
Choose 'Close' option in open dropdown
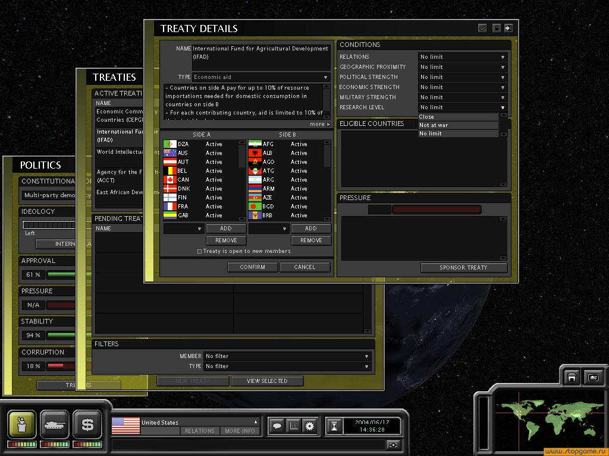click(458, 117)
